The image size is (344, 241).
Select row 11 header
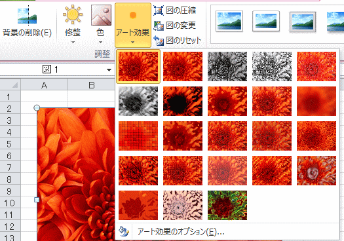pyautogui.click(x=10, y=215)
